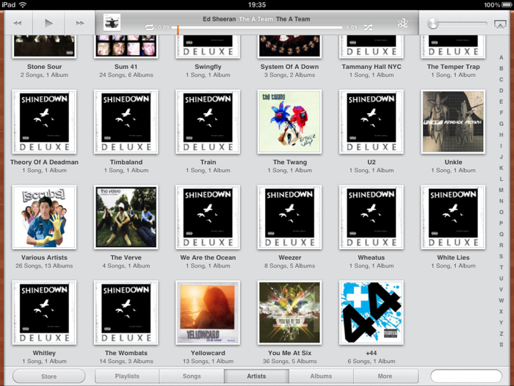The width and height of the screenshot is (514, 386).
Task: Click '26 Songs, 13 Albums' text
Action: coord(44,266)
